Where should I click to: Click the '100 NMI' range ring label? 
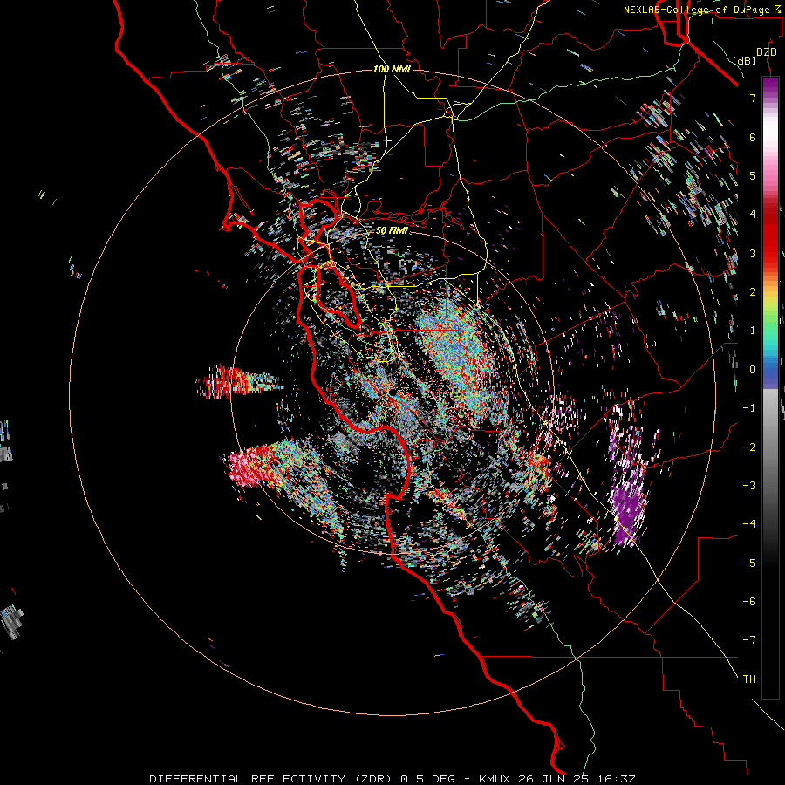(x=392, y=69)
